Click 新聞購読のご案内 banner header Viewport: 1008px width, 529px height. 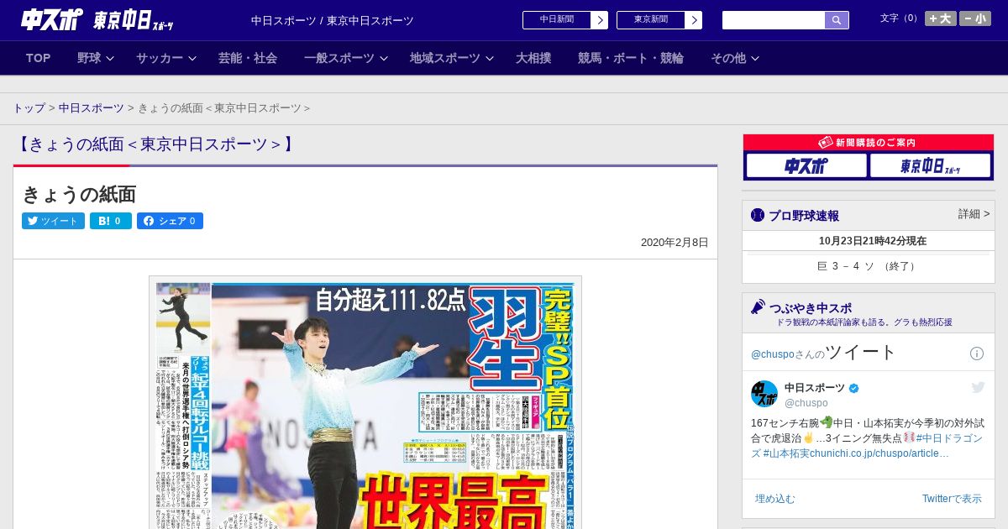869,143
